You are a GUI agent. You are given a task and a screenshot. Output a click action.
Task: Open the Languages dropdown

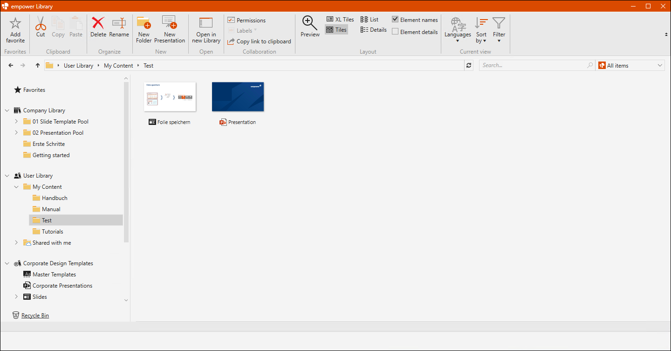458,29
